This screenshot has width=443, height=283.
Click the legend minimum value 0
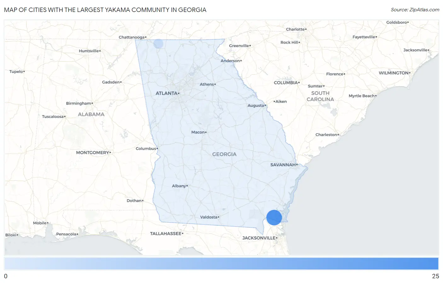(x=6, y=276)
